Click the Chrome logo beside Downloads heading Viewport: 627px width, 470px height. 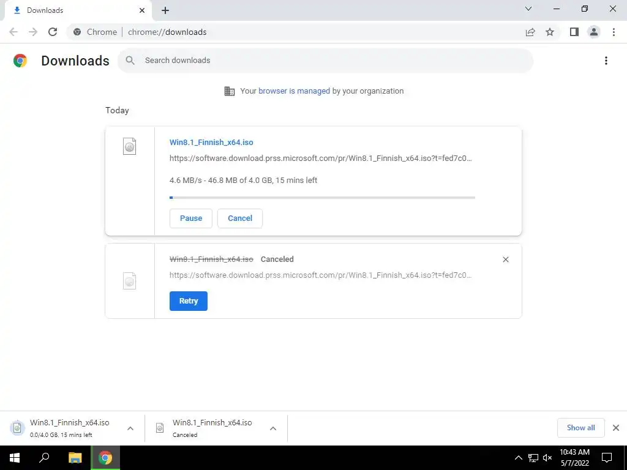[x=20, y=61]
